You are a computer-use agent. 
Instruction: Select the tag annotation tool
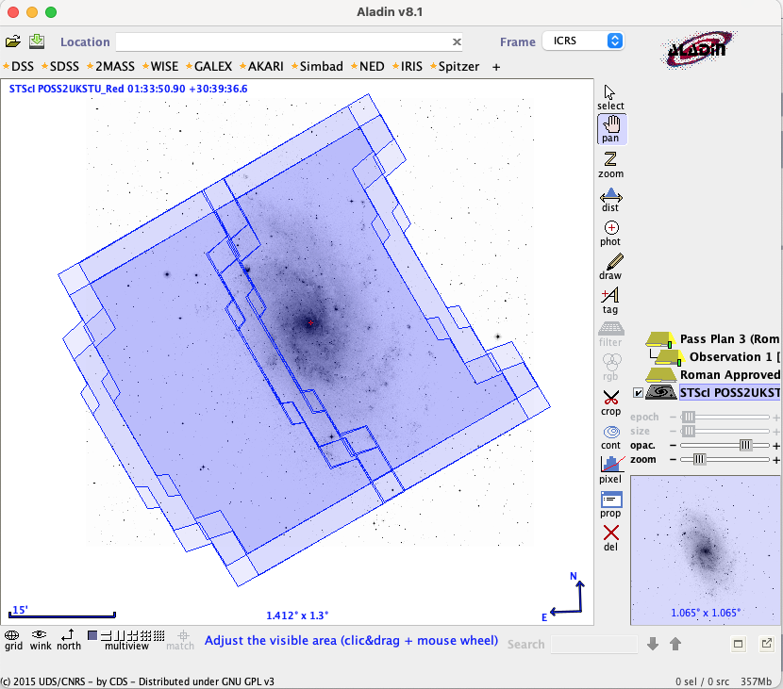click(x=610, y=299)
